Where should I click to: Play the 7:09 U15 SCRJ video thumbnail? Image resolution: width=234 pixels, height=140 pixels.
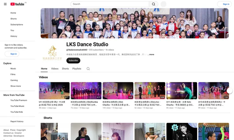tap(214, 91)
